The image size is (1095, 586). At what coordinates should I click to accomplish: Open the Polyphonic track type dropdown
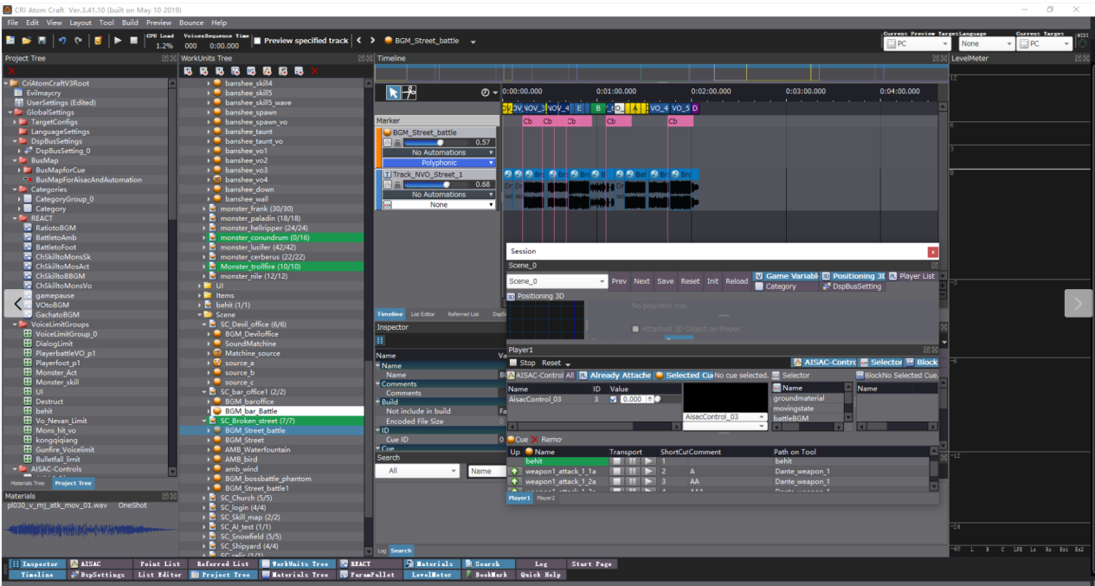(439, 163)
